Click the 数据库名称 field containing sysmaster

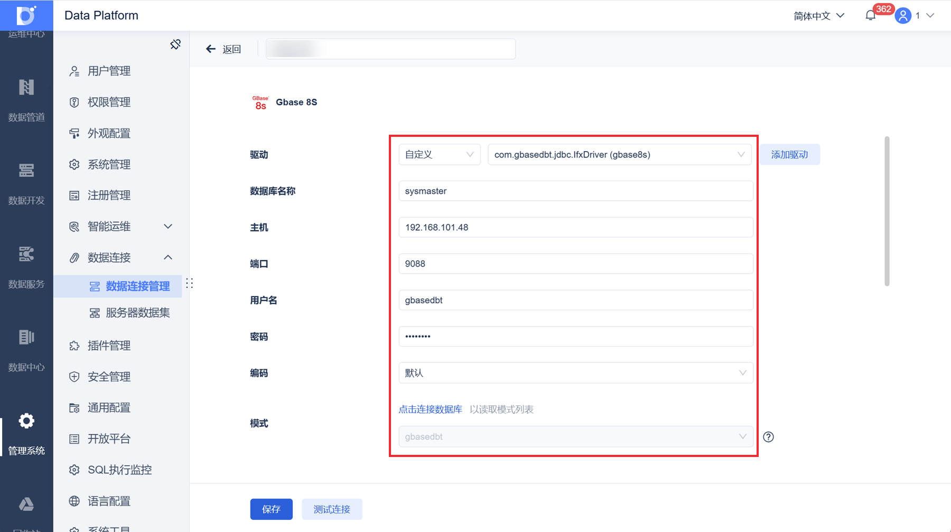(576, 191)
